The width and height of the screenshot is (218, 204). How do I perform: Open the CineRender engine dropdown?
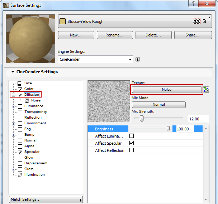coord(95,59)
